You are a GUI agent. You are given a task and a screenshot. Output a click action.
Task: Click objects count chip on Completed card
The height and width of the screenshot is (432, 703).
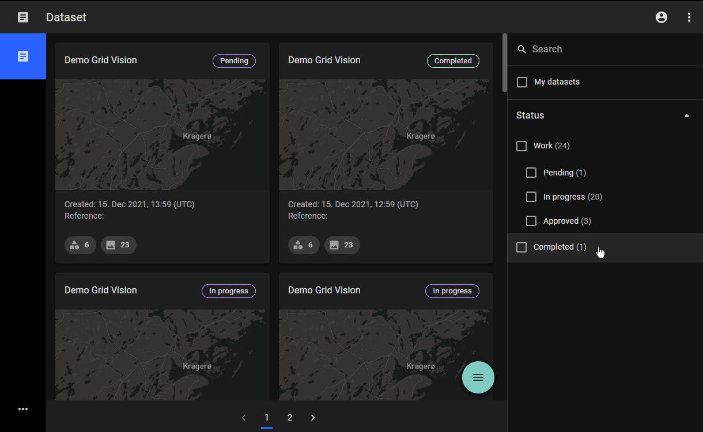pos(304,245)
